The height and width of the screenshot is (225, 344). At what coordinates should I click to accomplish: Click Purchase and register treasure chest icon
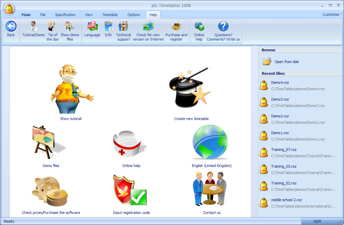[x=176, y=27]
